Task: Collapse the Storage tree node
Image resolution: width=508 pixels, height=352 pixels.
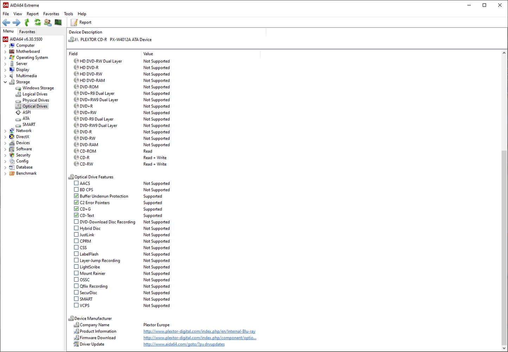Action: pos(5,82)
